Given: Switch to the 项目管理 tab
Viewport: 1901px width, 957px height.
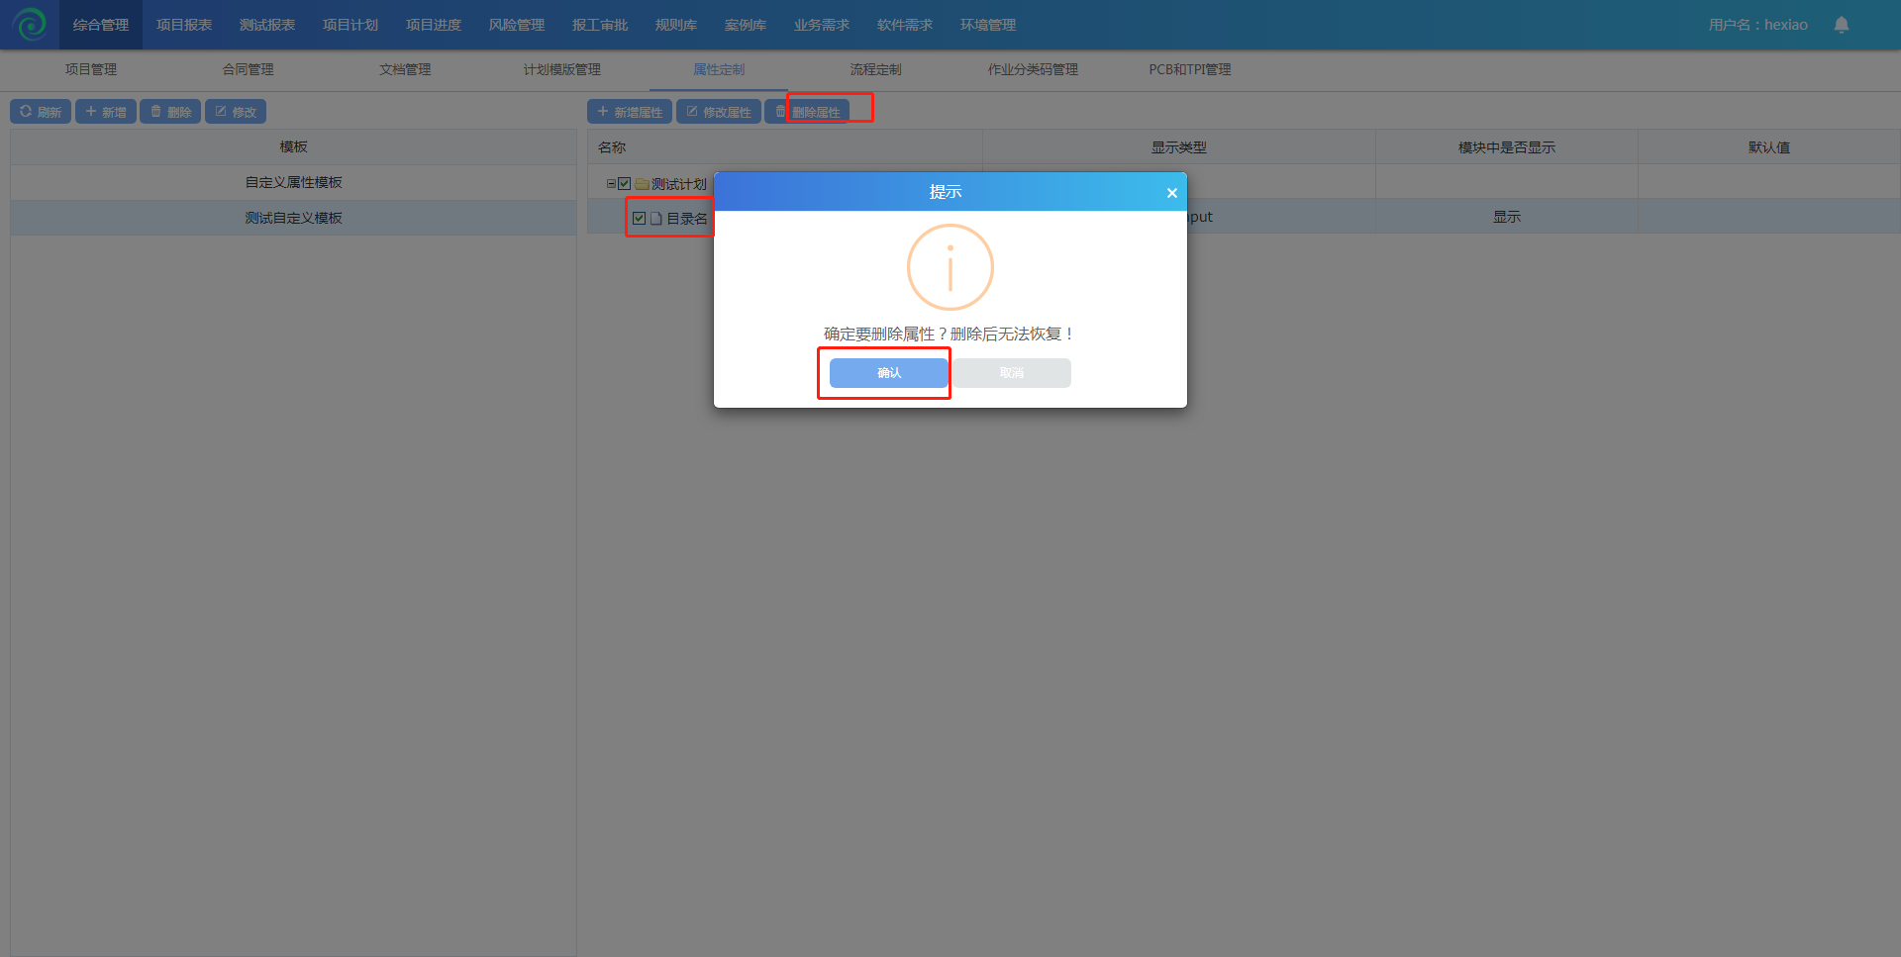Looking at the screenshot, I should [91, 69].
